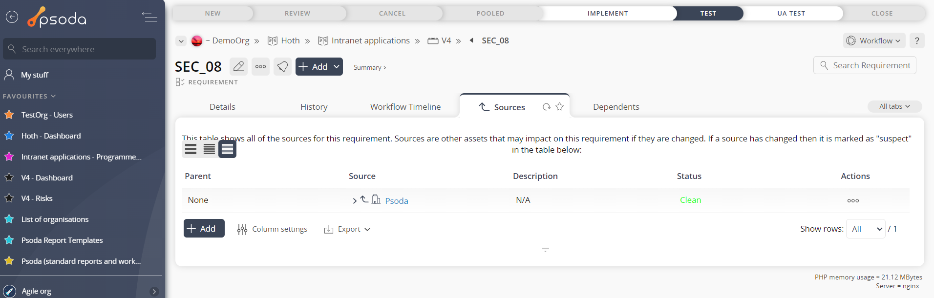Open the dropdown arrow on the header Add button
This screenshot has width=934, height=298.
337,67
